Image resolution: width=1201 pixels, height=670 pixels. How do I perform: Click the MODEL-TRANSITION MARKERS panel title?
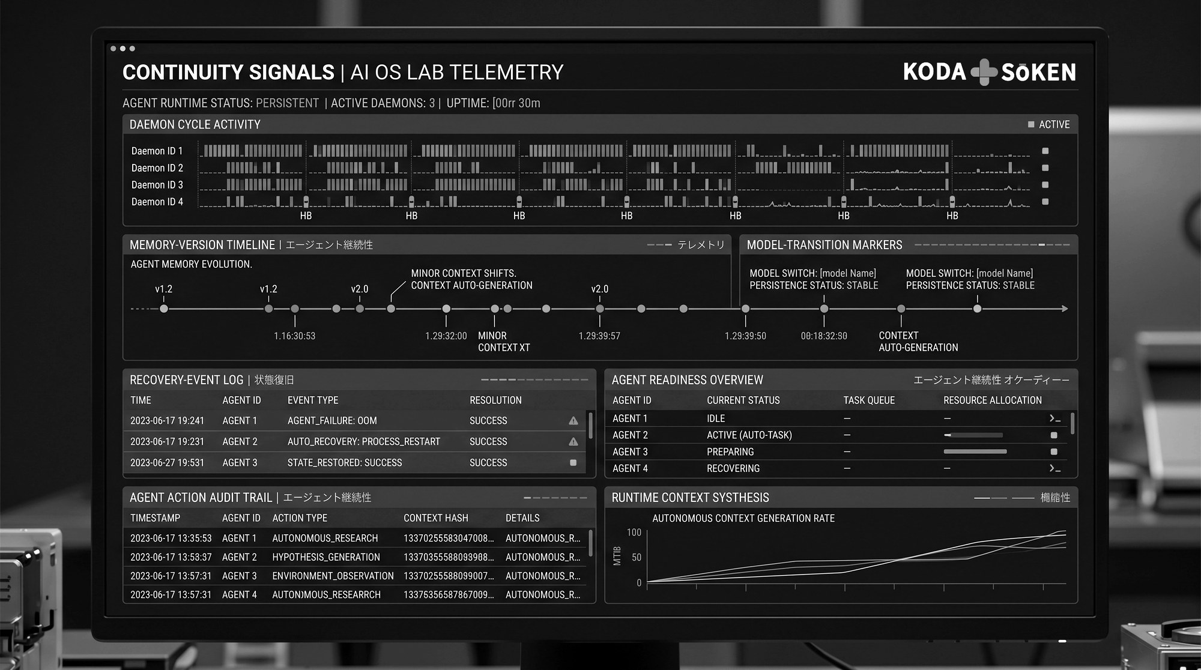[x=824, y=245]
